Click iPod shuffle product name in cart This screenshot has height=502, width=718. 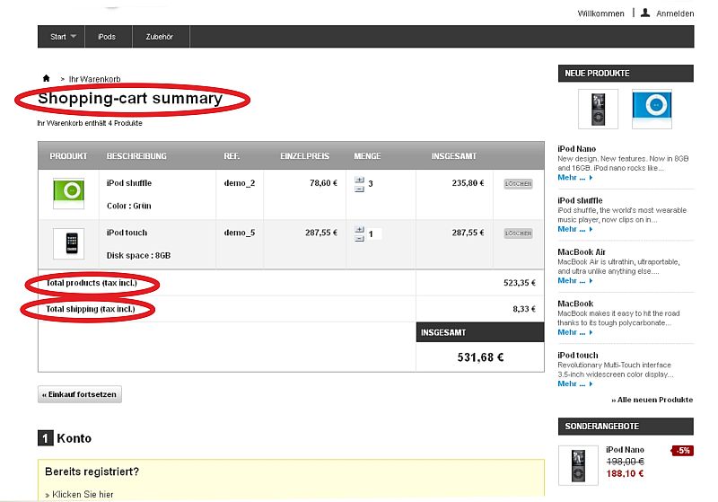[x=129, y=183]
